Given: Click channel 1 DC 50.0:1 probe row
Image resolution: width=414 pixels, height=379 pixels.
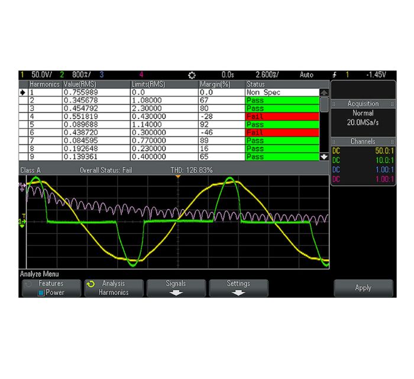Looking at the screenshot, I should pos(363,151).
